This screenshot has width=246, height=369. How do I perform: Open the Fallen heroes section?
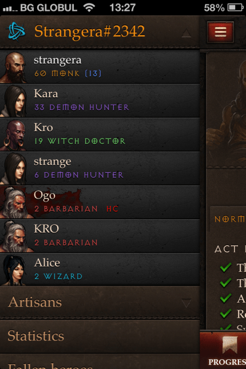(x=100, y=362)
